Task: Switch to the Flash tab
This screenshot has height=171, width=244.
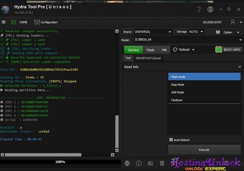Action: coord(151,50)
